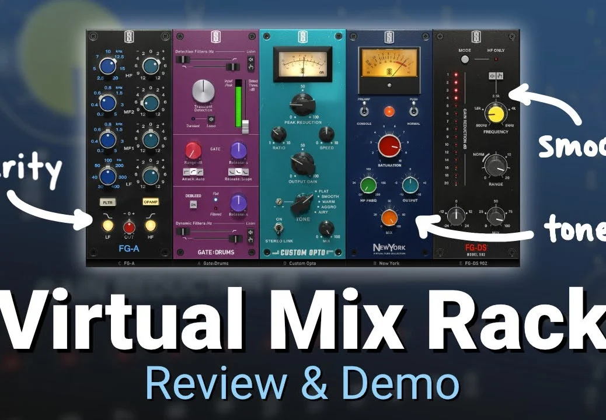Select the FG-DS 902 module slot label
The image size is (606, 420).
pyautogui.click(x=473, y=263)
